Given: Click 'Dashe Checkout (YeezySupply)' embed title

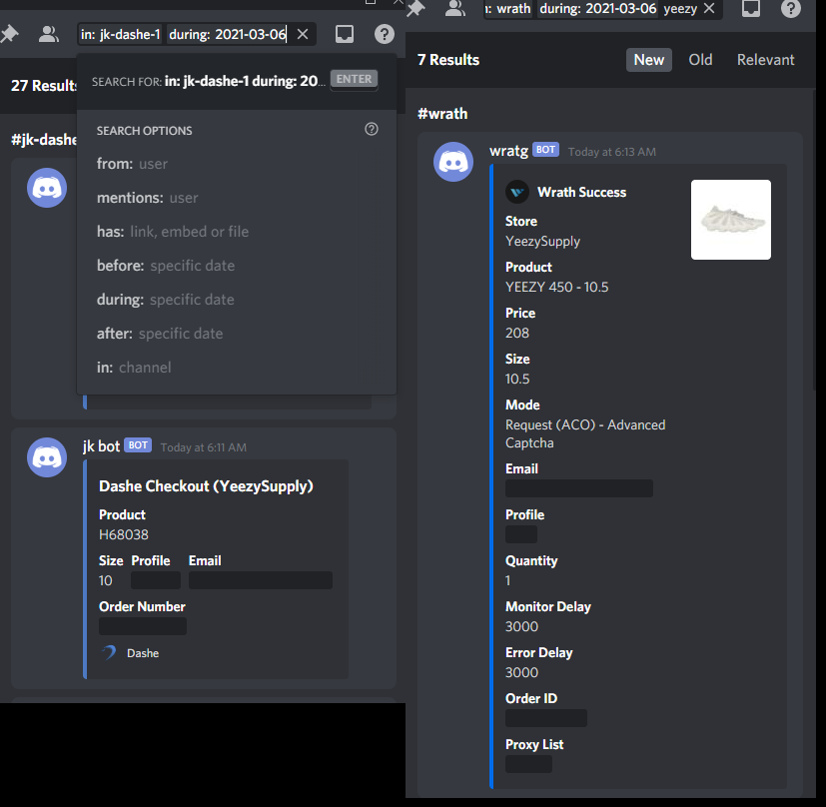Looking at the screenshot, I should (x=206, y=486).
